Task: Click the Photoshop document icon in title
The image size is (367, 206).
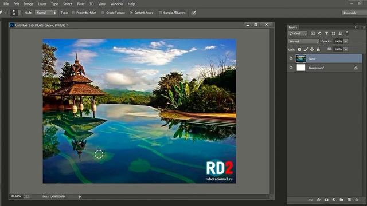Action: [x=11, y=25]
